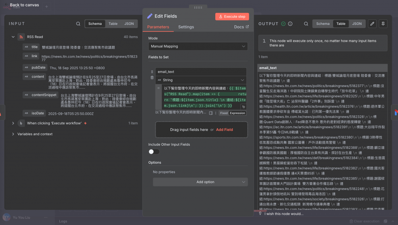Grab the panel drag handle dots
The height and width of the screenshot is (225, 398).
tap(198, 7)
